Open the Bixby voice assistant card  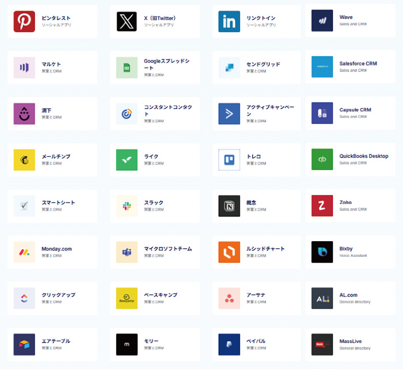pyautogui.click(x=351, y=252)
